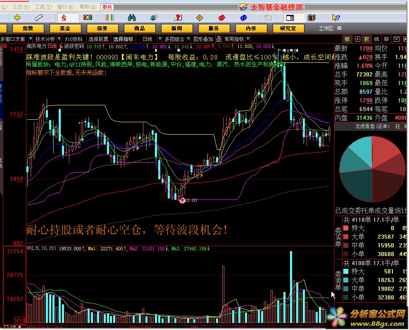Image resolution: width=409 pixels, height=330 pixels.
Task: Click the right arrow play icon
Action: pyautogui.click(x=405, y=39)
